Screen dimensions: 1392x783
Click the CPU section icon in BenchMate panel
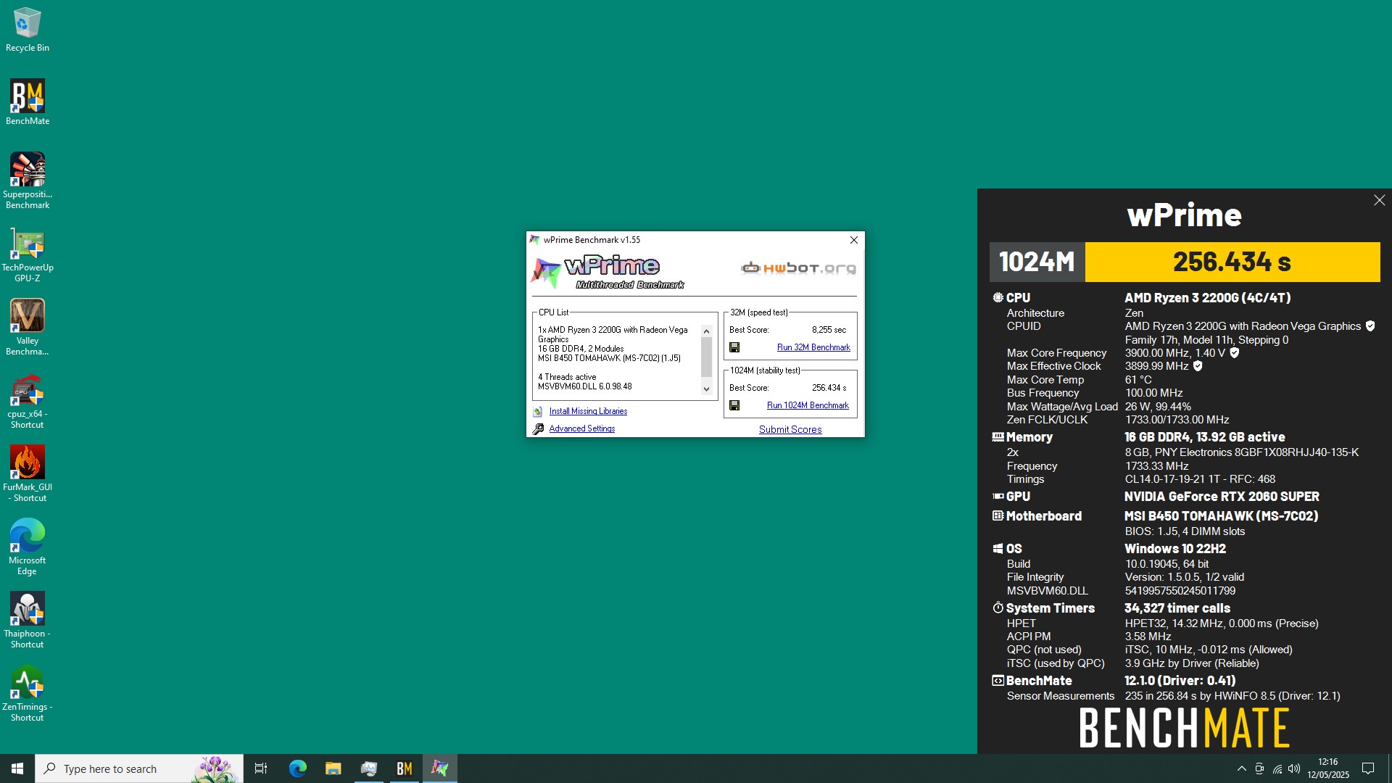pos(998,297)
